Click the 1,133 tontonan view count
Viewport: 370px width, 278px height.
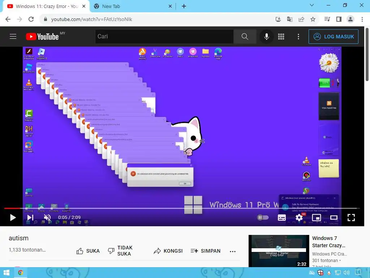[27, 250]
